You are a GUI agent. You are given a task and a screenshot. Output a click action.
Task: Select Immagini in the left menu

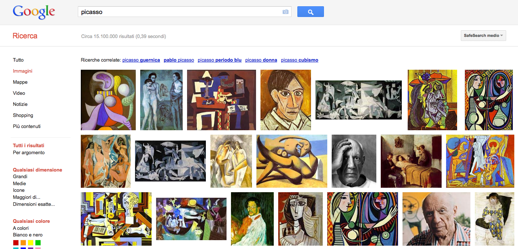(23, 71)
